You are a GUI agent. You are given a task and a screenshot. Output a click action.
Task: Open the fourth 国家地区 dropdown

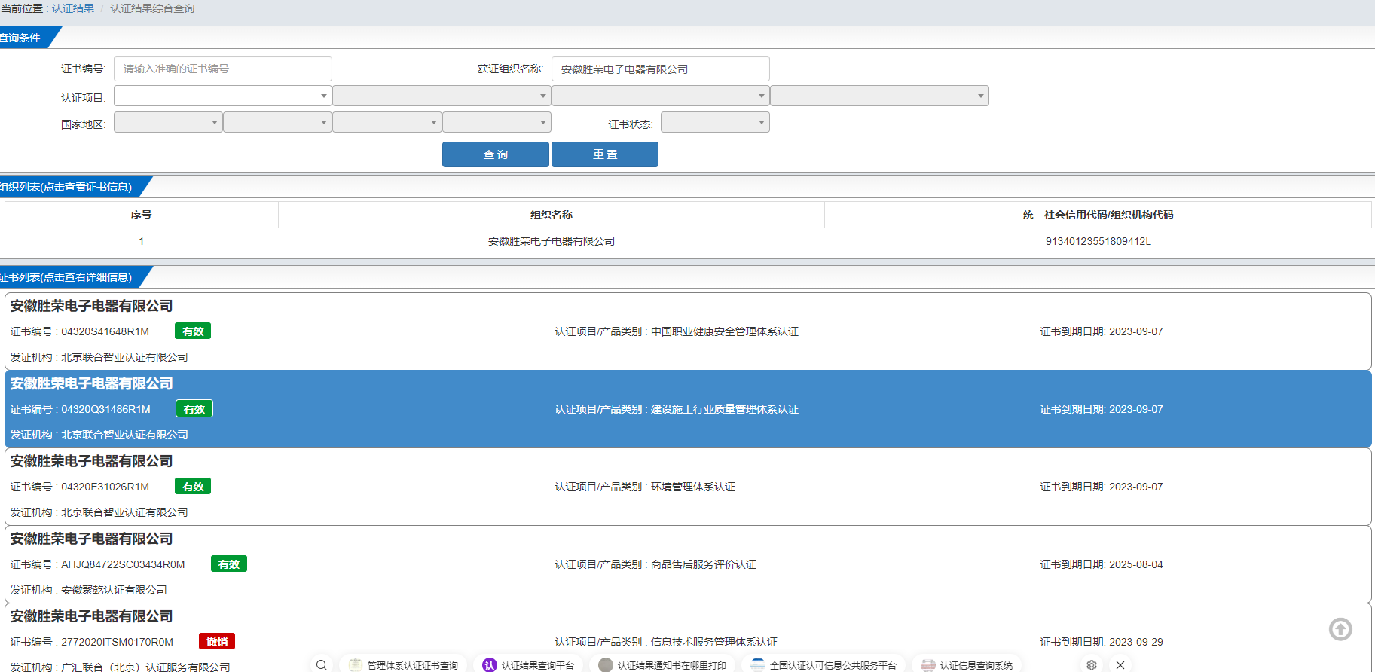click(497, 122)
